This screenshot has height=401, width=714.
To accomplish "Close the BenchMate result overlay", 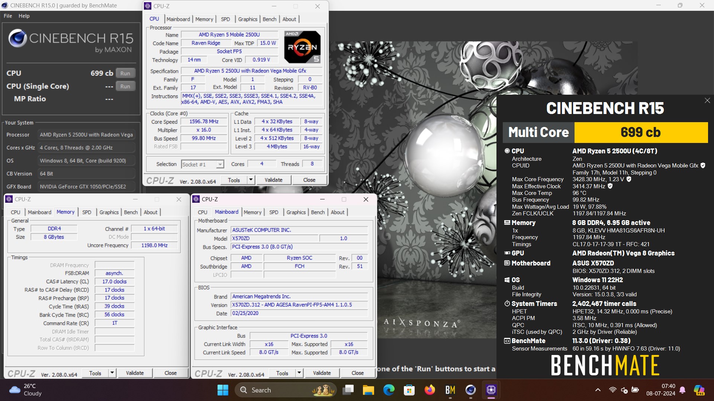I will [707, 101].
